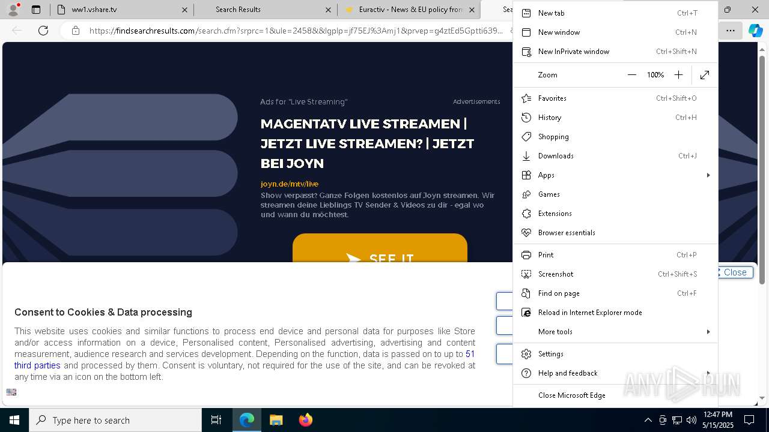The width and height of the screenshot is (769, 432).
Task: Select the Apps menu label
Action: pos(546,175)
